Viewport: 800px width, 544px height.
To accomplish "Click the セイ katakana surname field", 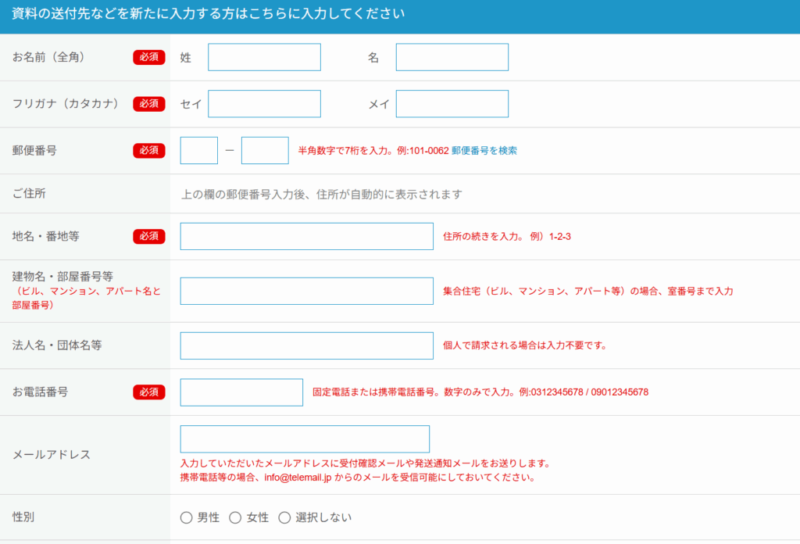I will [x=264, y=104].
